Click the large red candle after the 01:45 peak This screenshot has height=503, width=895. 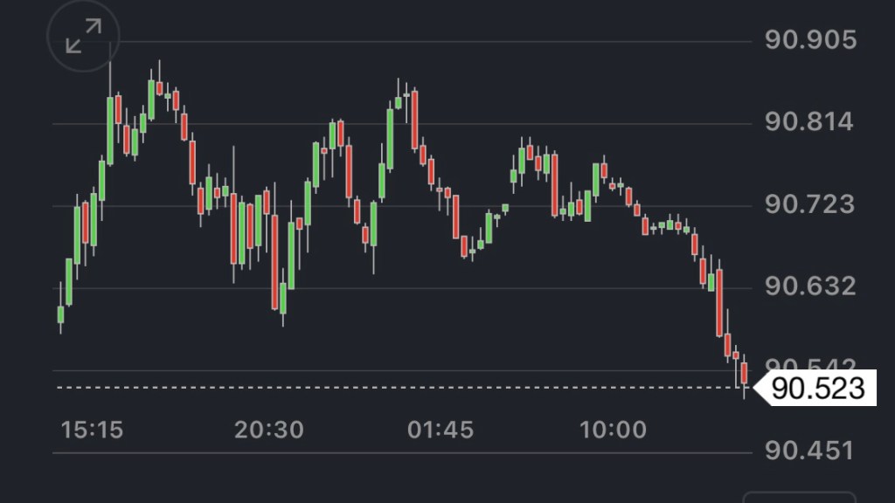coord(413,119)
